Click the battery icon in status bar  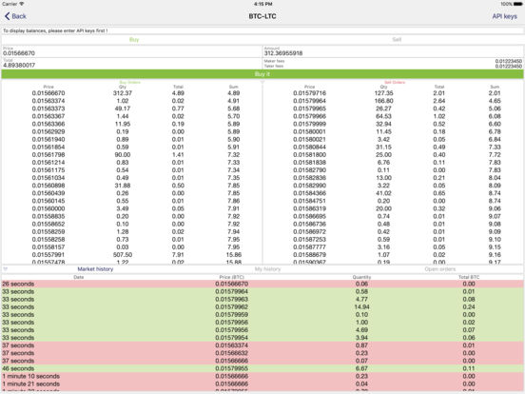point(517,4)
